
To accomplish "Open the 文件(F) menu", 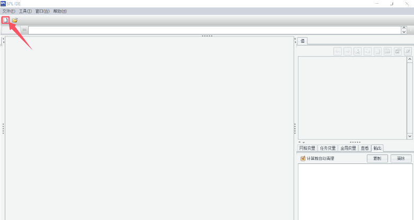I will (8, 11).
